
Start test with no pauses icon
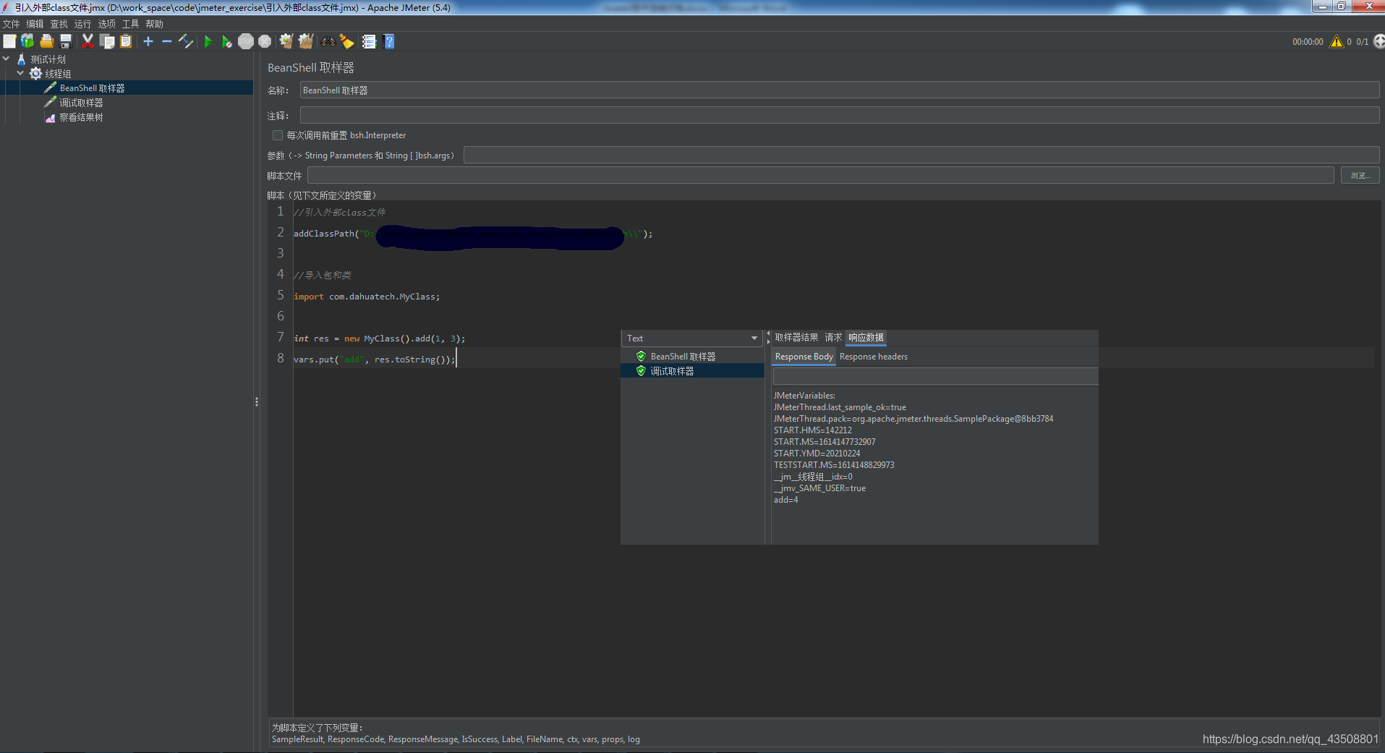point(226,41)
